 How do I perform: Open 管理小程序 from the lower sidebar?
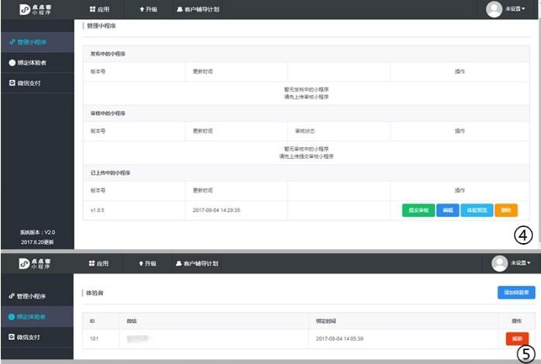tap(31, 296)
